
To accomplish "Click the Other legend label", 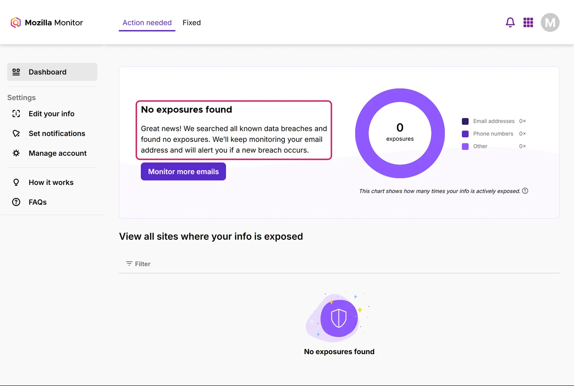I will [480, 146].
